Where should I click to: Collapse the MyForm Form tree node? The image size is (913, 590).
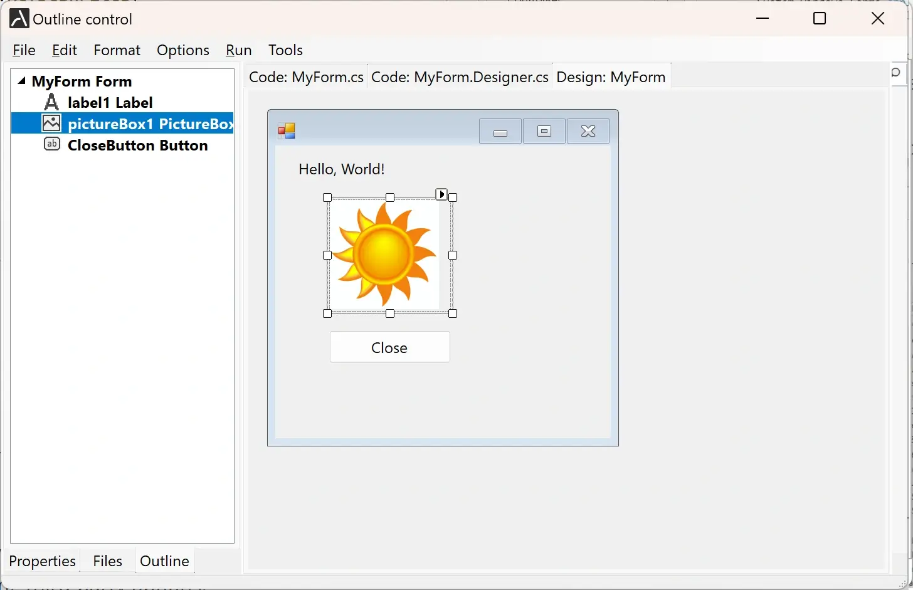point(22,81)
